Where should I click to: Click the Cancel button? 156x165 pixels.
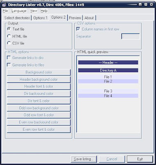(112, 159)
